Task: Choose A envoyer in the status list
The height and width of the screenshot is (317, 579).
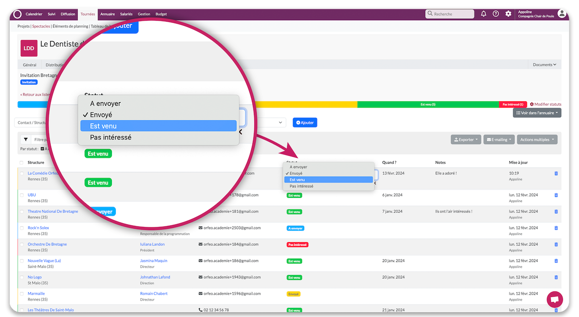Action: click(x=328, y=167)
